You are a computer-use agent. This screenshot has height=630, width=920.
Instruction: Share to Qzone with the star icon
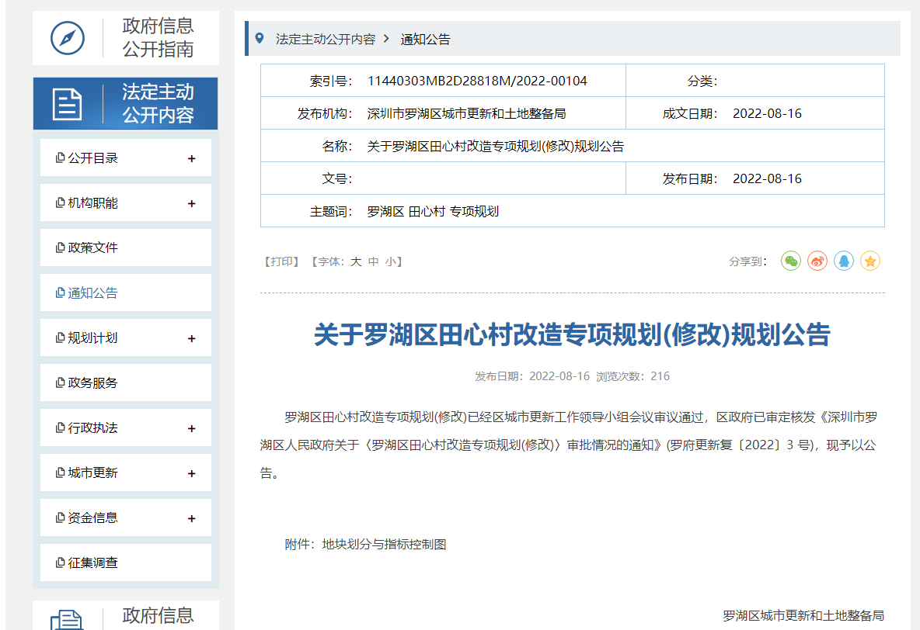870,261
